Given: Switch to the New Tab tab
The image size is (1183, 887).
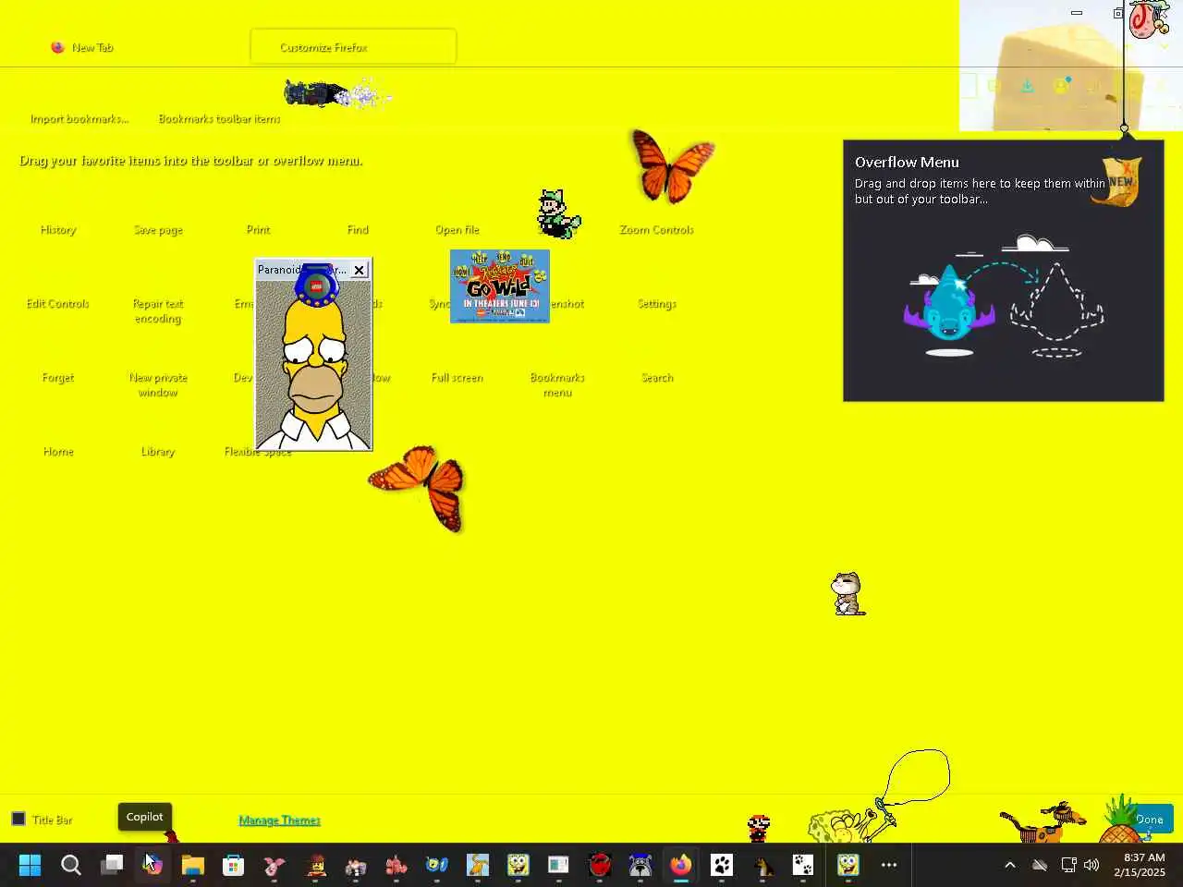Looking at the screenshot, I should click(92, 47).
